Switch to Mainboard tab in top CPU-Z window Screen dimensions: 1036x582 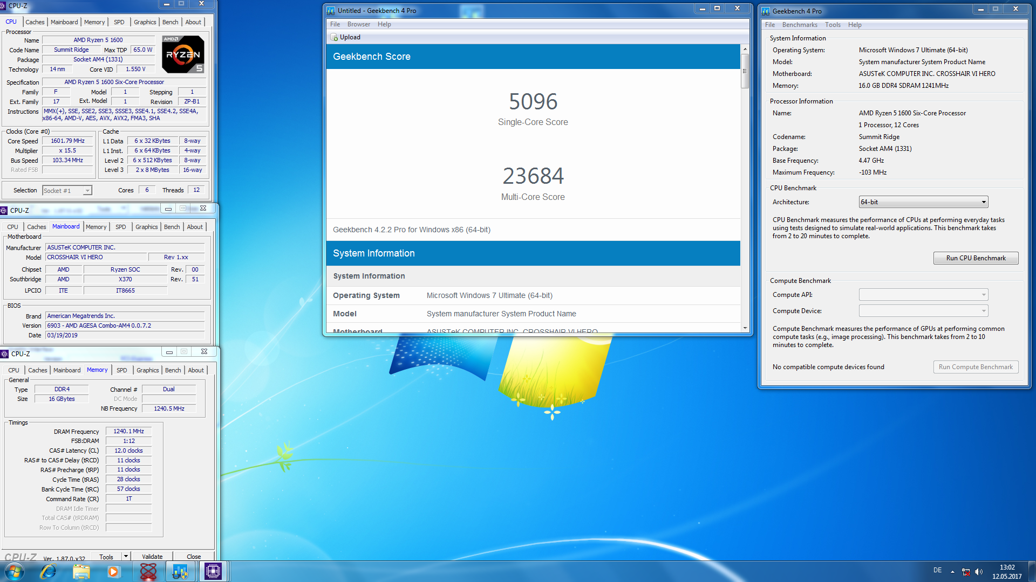click(x=64, y=22)
